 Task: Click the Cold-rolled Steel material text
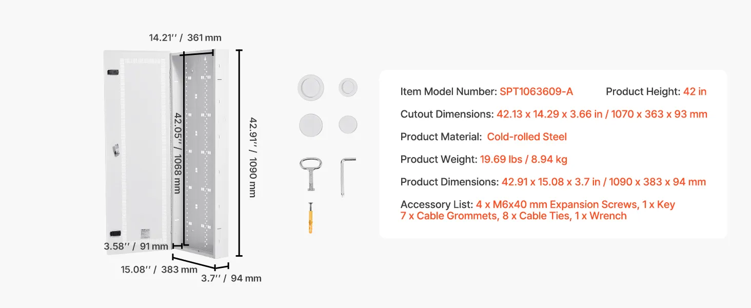point(527,137)
